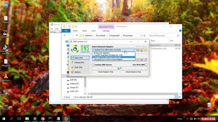Choose All Network Adapters in the list
The image size is (218, 122).
pos(113,53)
